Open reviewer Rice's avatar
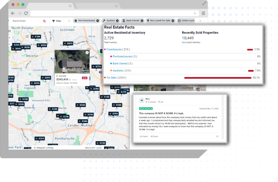 [142, 100]
